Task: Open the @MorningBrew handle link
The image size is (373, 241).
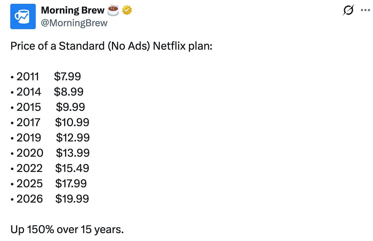Action: click(74, 23)
